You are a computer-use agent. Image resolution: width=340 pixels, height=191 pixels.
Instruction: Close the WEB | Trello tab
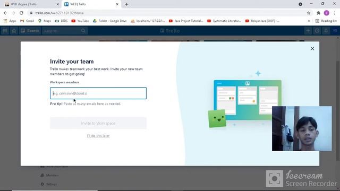point(117,4)
